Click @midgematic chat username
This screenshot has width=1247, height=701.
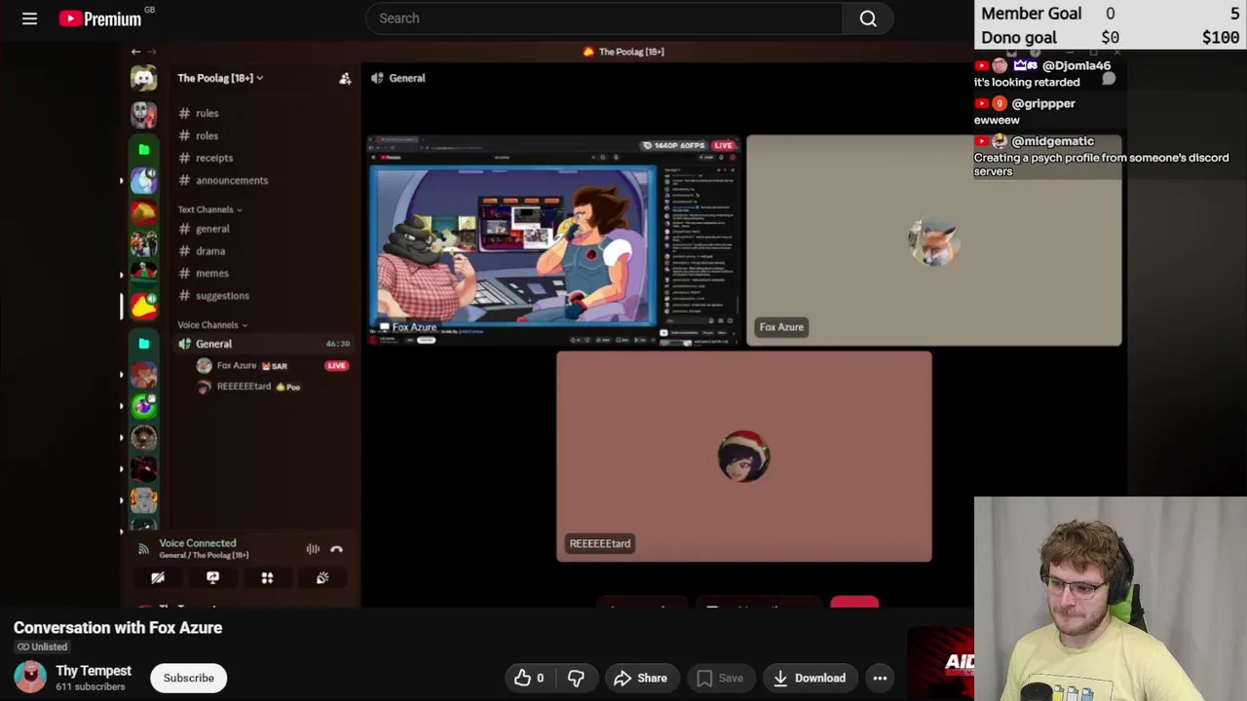(x=1052, y=141)
